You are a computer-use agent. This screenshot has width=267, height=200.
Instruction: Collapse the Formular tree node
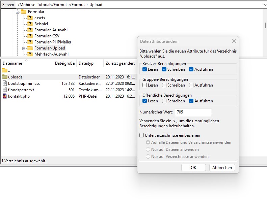(x=17, y=12)
